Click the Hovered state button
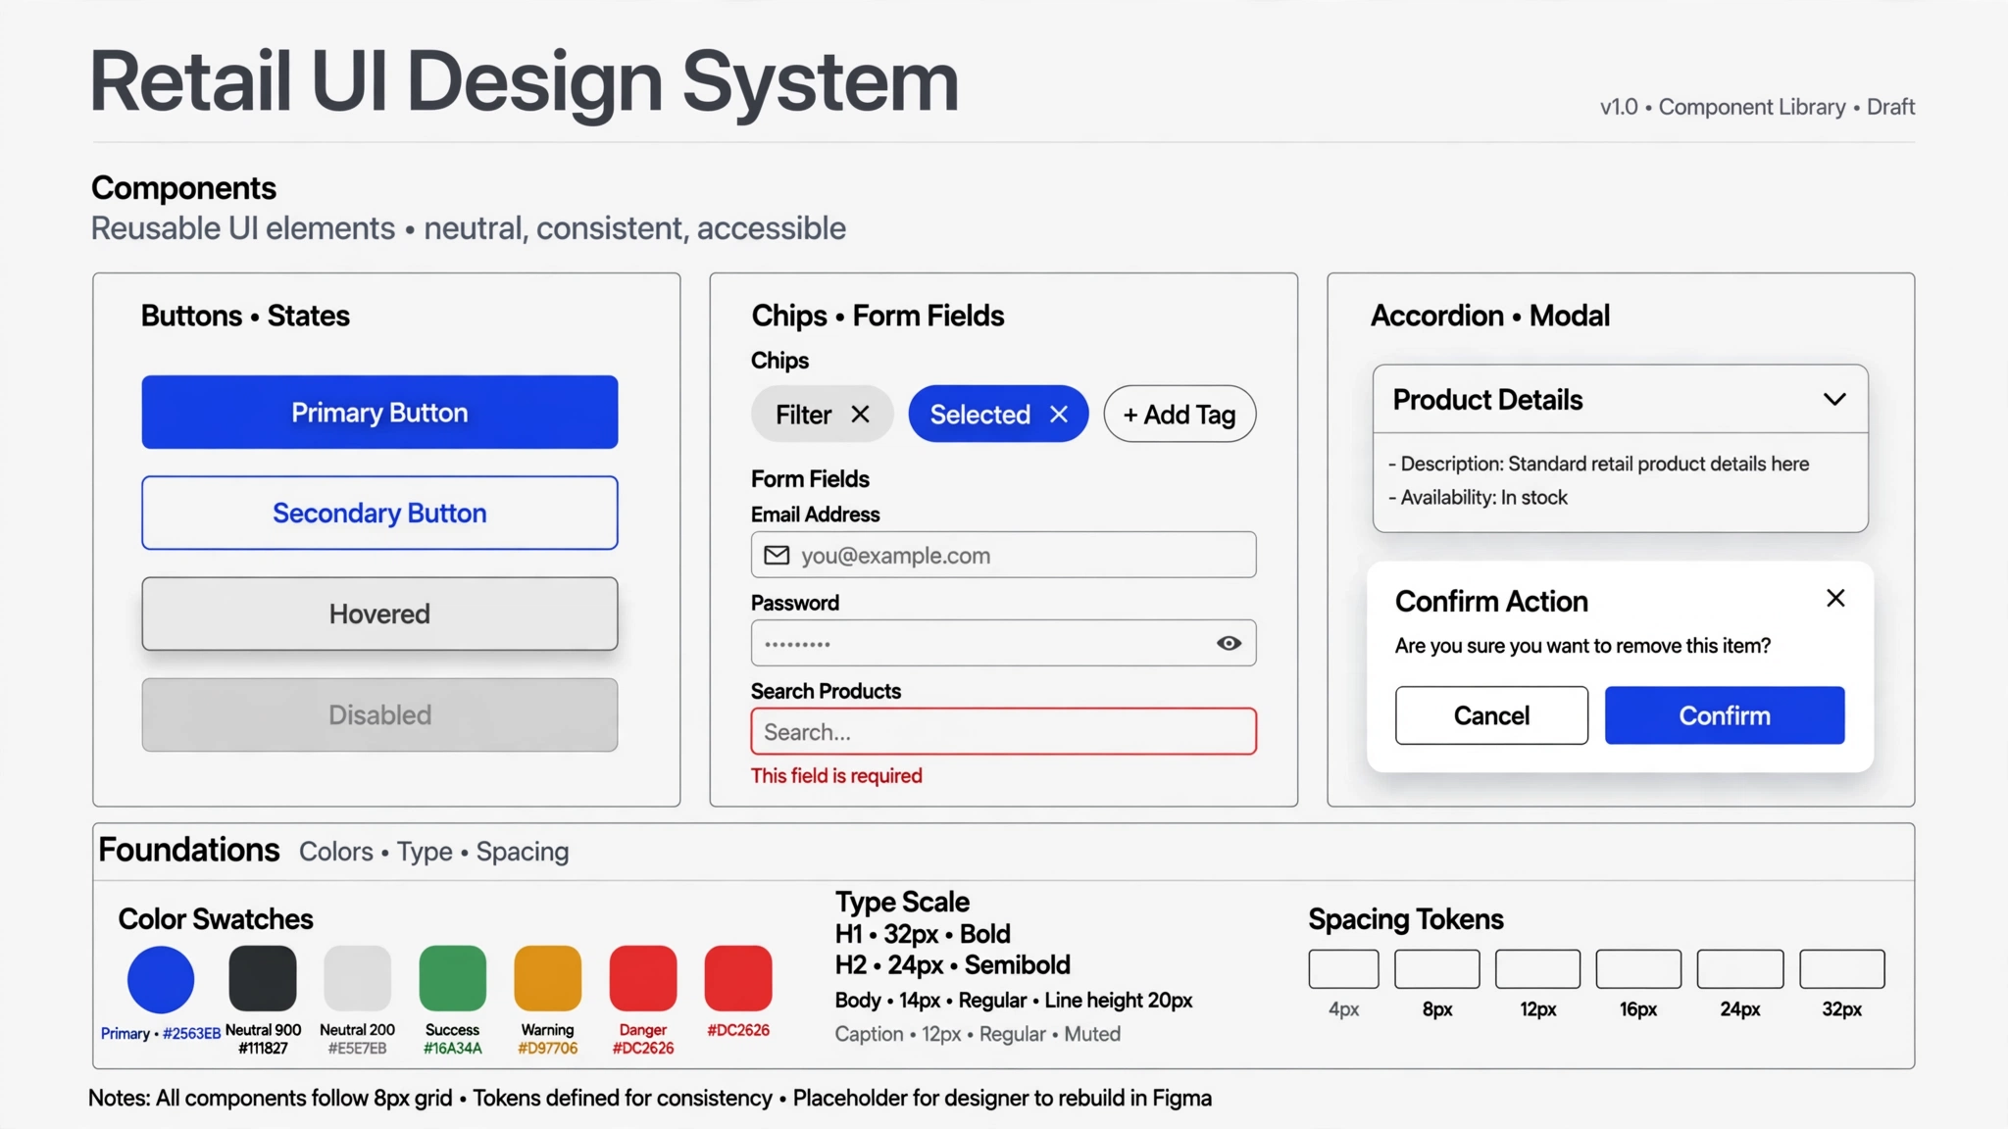The height and width of the screenshot is (1129, 2008). pyautogui.click(x=379, y=614)
